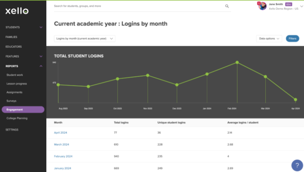
Task: Open College Planning report
Action: tap(17, 118)
